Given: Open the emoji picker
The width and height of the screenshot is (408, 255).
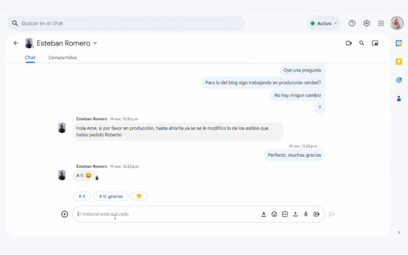Looking at the screenshot, I should (274, 214).
